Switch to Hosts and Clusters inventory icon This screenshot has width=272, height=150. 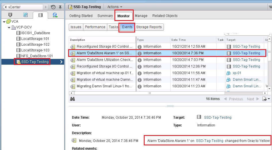[x=10, y=15]
